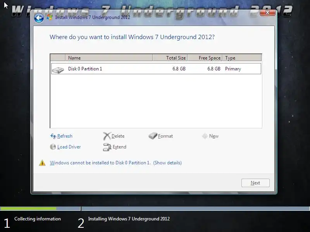Click the Extend partition icon
Screen dimensions: 310x232
107,147
